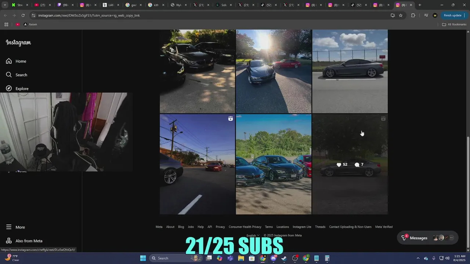Switch to the Google 'kith' tab
The width and height of the screenshot is (470, 264).
[x=156, y=5]
